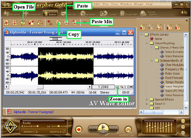Click the round orange button right of player
191x138 pixels.
pos(128,129)
